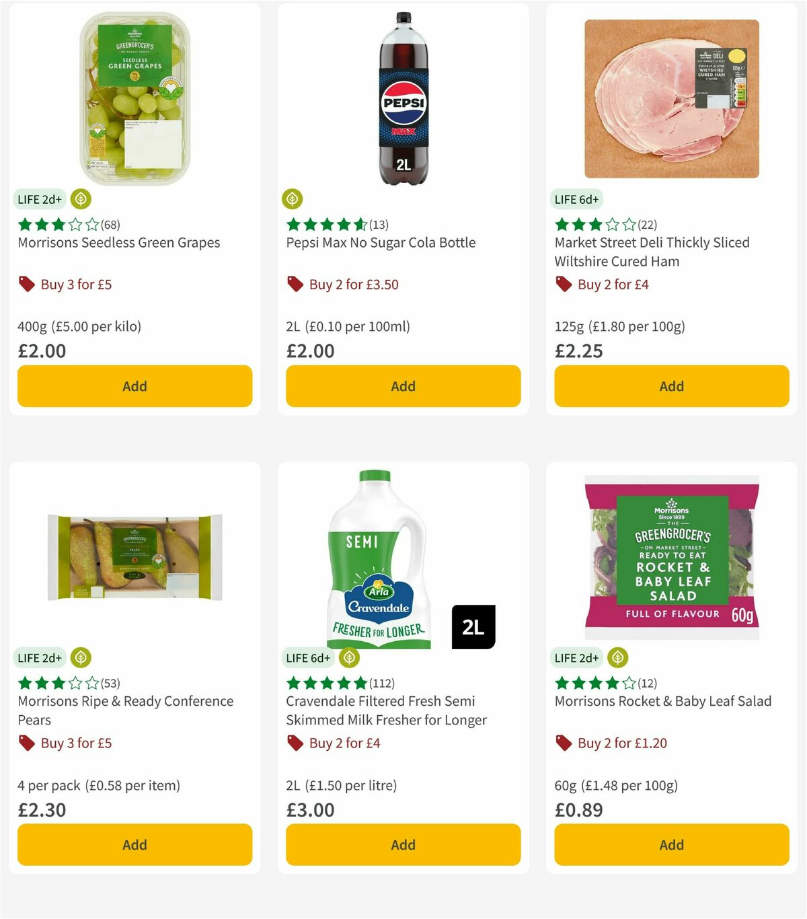Screen dimensions: 807x919
Task: Click the leaf sustainability icon on Pepsi Max
Action: [293, 199]
